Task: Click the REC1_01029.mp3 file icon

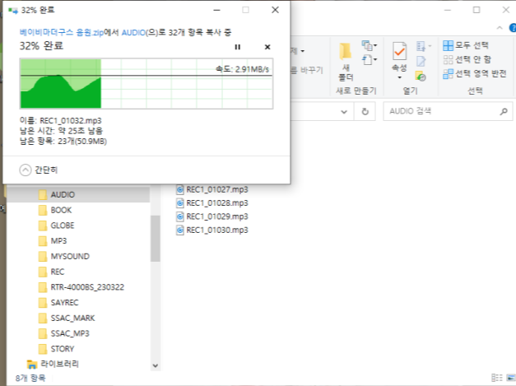Action: (179, 216)
